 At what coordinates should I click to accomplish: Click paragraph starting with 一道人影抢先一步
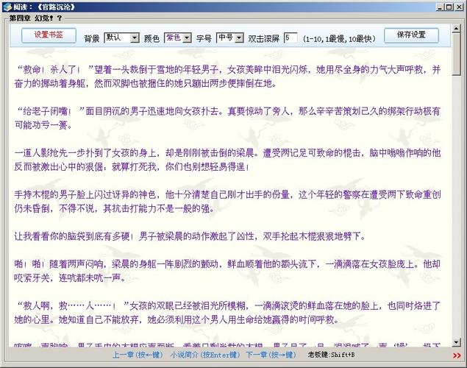click(227, 160)
